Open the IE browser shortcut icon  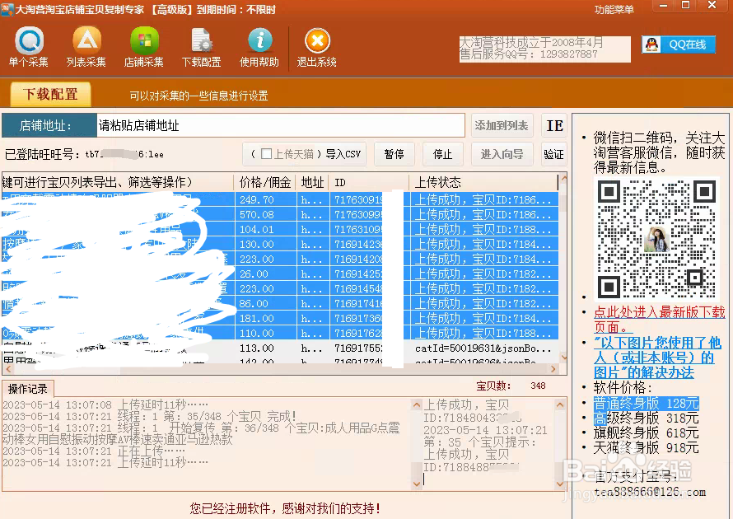pos(554,125)
